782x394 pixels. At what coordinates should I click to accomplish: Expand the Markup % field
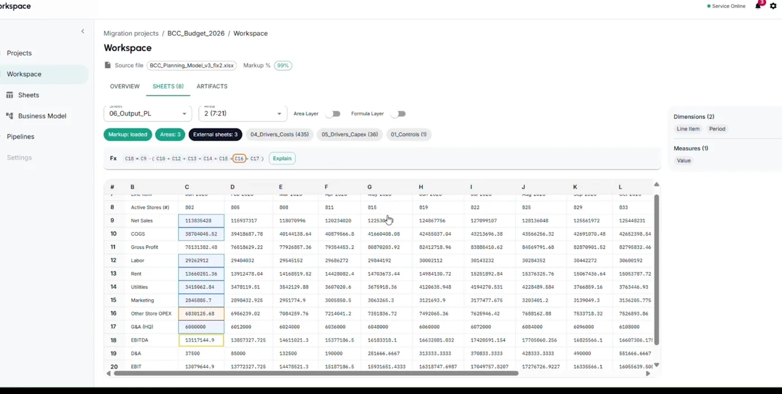click(x=282, y=65)
